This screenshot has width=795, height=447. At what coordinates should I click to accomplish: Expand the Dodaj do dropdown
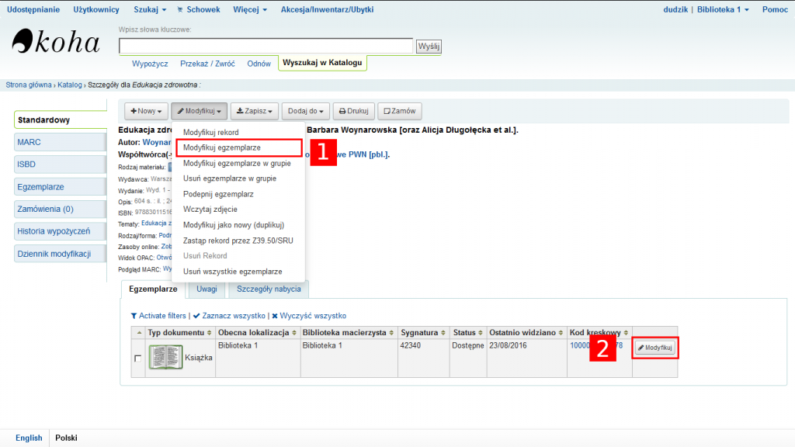coord(306,111)
